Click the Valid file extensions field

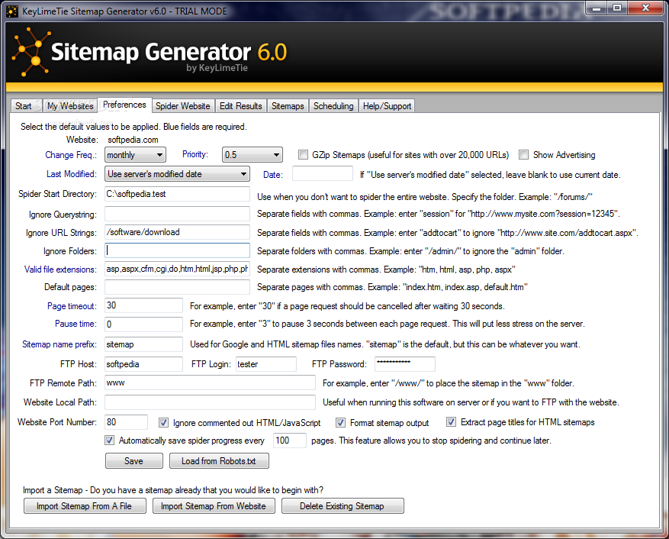(177, 269)
